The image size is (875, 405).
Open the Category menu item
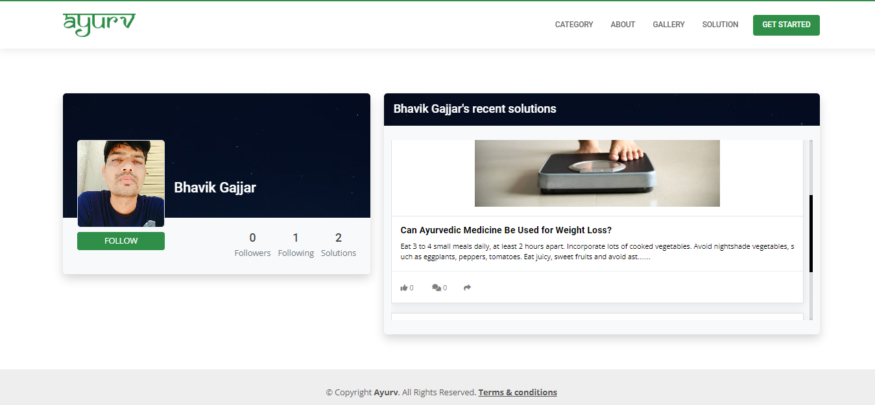(573, 25)
